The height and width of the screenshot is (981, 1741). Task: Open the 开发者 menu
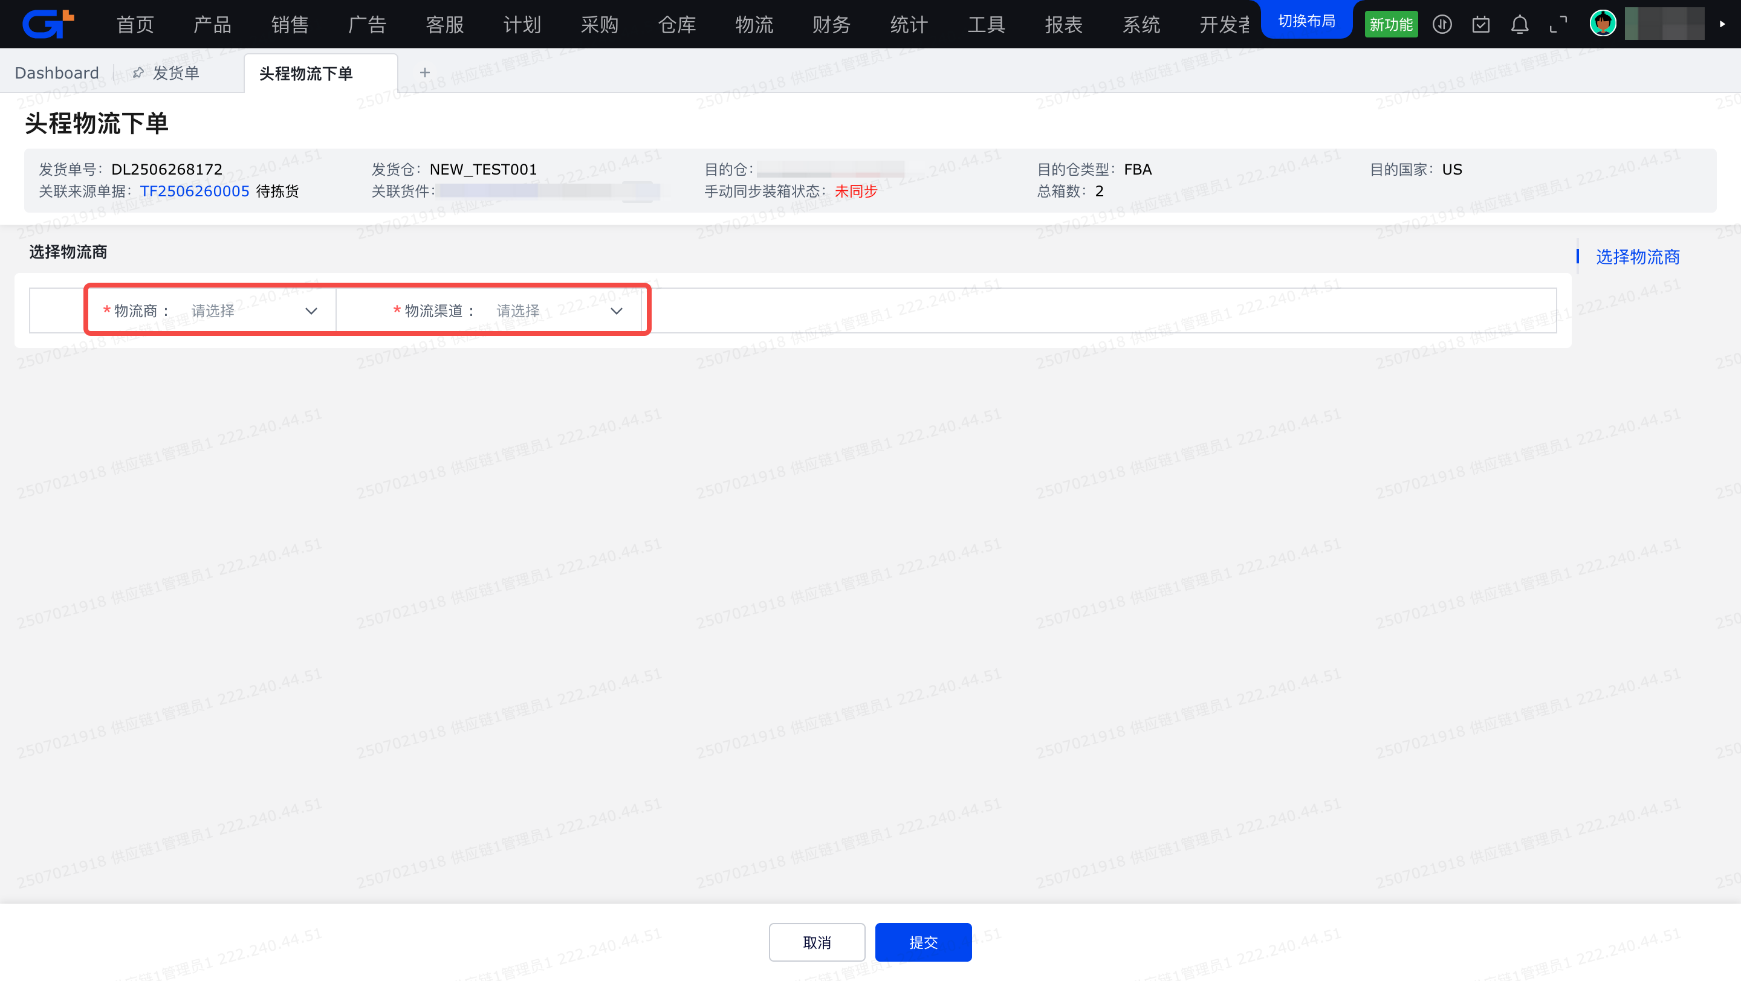pyautogui.click(x=1225, y=25)
